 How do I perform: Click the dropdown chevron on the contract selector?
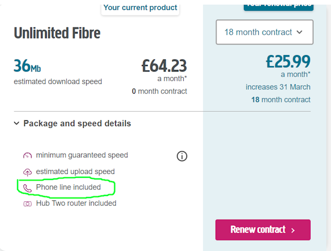[x=300, y=32]
